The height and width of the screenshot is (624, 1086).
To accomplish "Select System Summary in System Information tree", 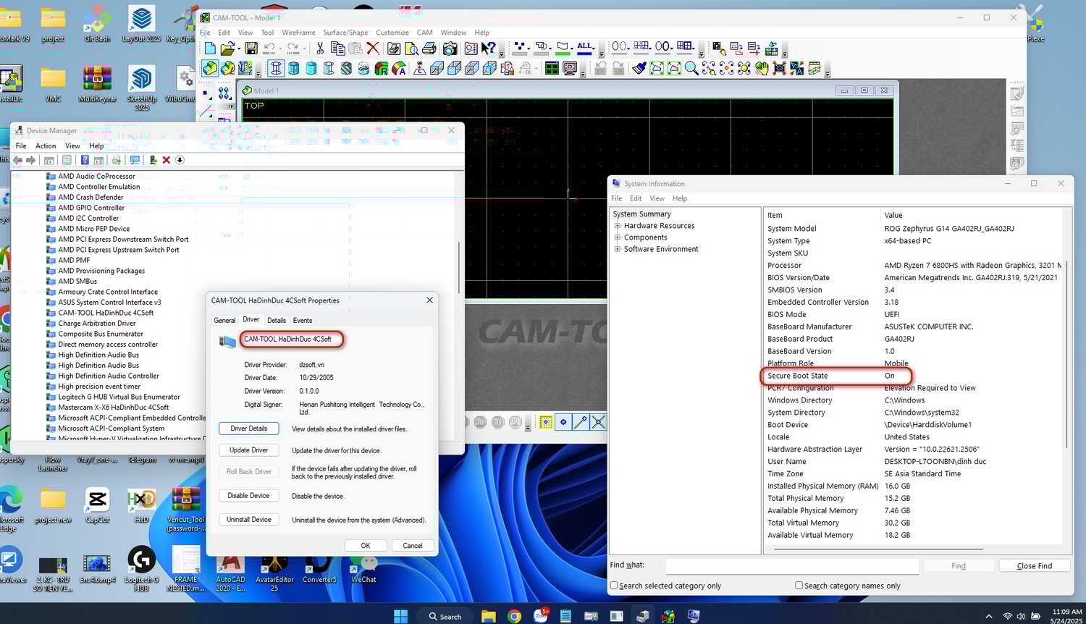I will (641, 214).
